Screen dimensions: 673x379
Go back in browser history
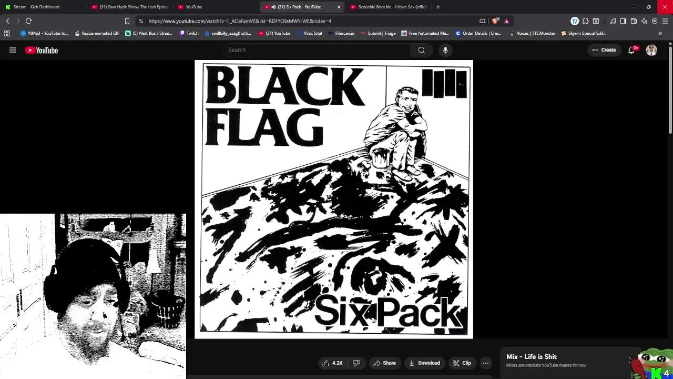[7, 21]
